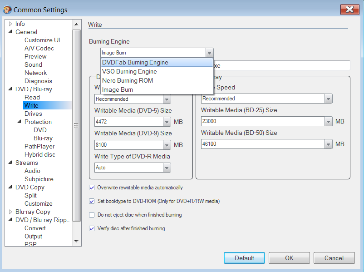Select Diagnosis in settings tree

point(38,81)
